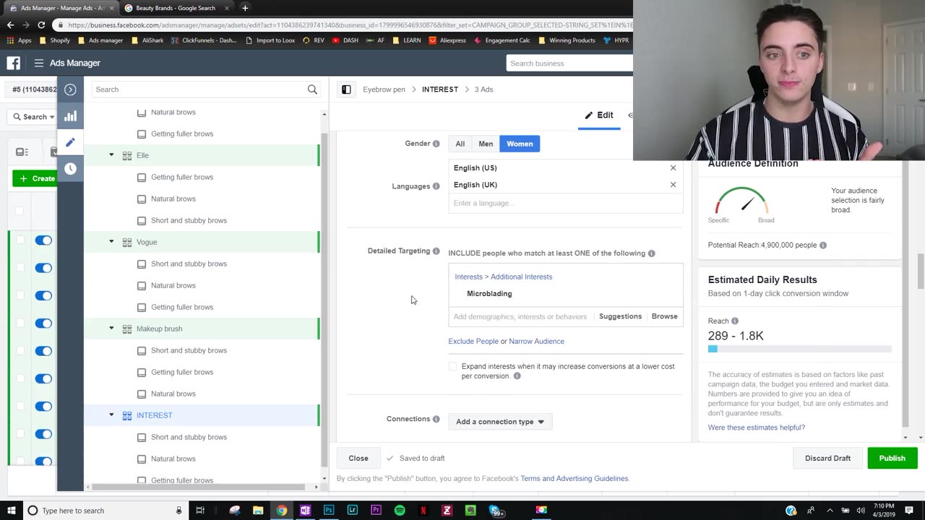Open Terms and Advertising Guidelines
Viewport: 925px width, 520px height.
(x=574, y=478)
